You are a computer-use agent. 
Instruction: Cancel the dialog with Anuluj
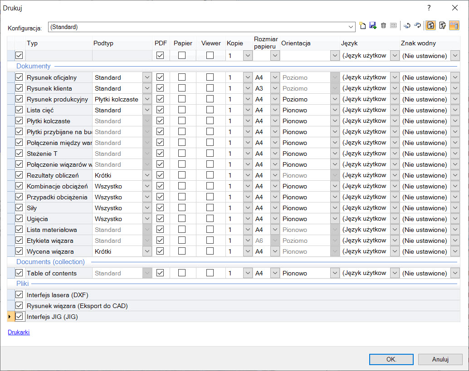(x=440, y=359)
